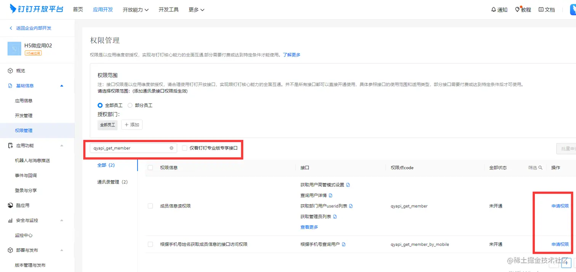Toggle the select-all checkbox in table header
The width and height of the screenshot is (576, 272).
click(x=150, y=168)
